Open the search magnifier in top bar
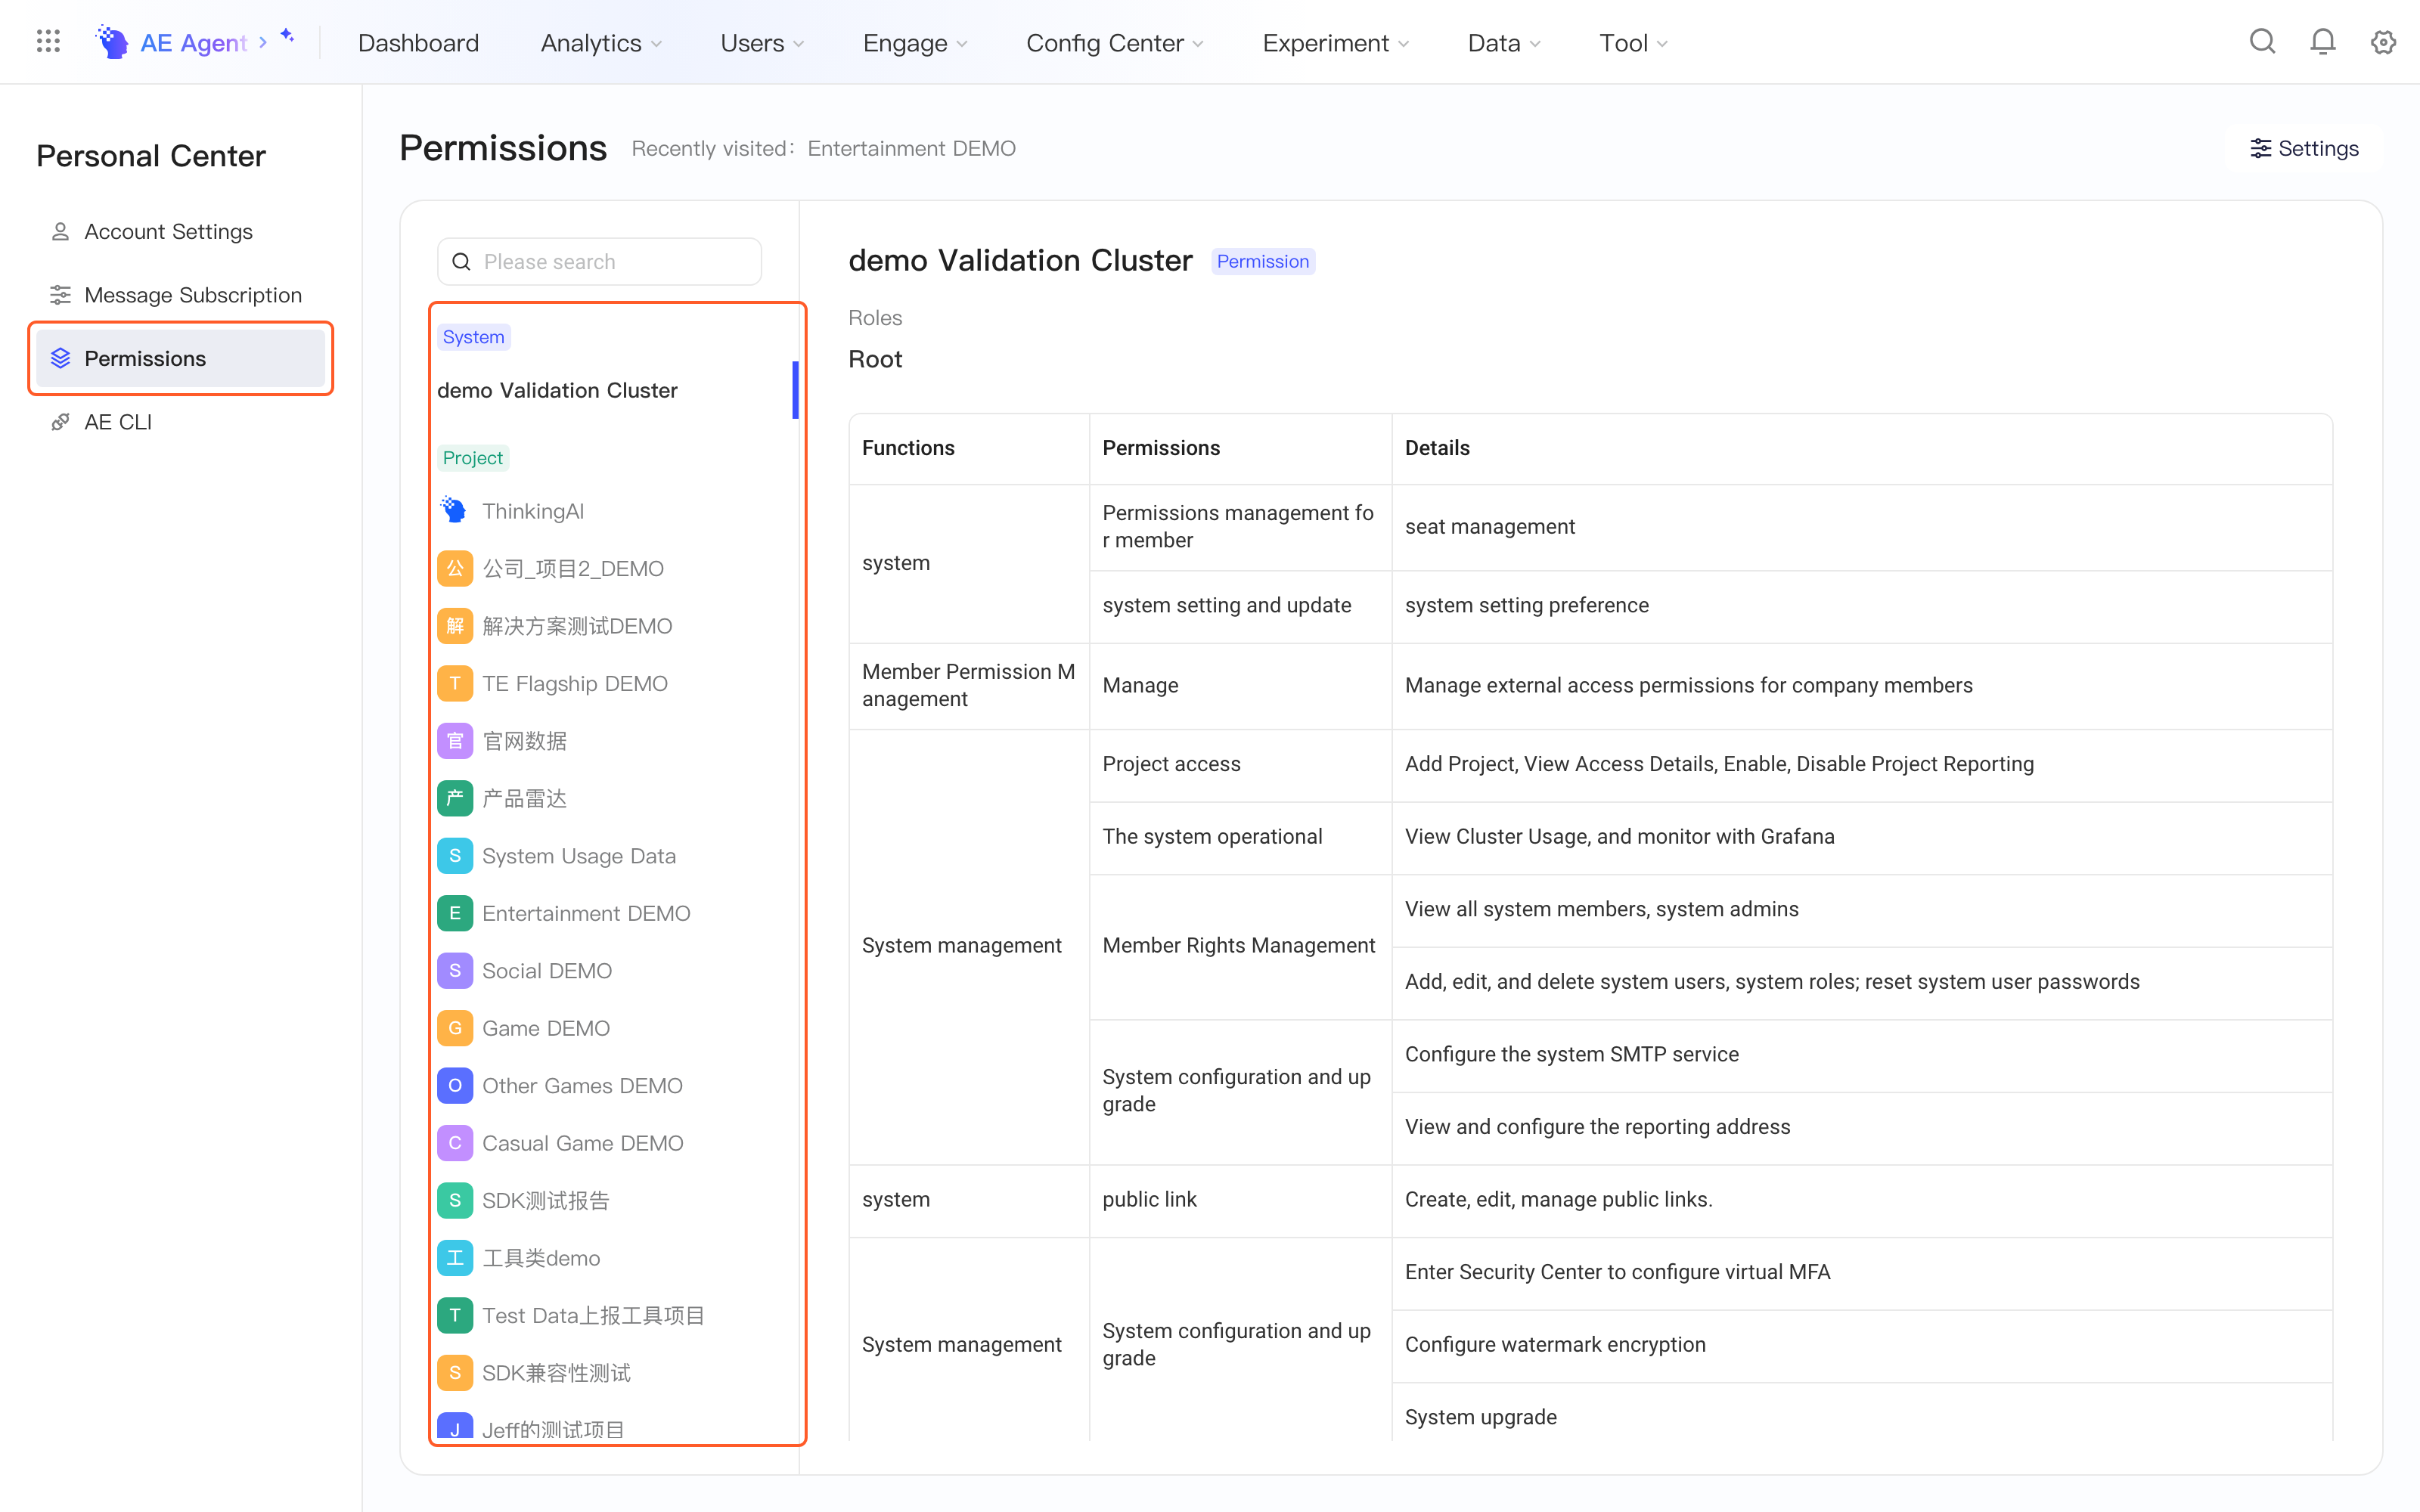Screen dimensions: 2420x1512 (2262, 42)
